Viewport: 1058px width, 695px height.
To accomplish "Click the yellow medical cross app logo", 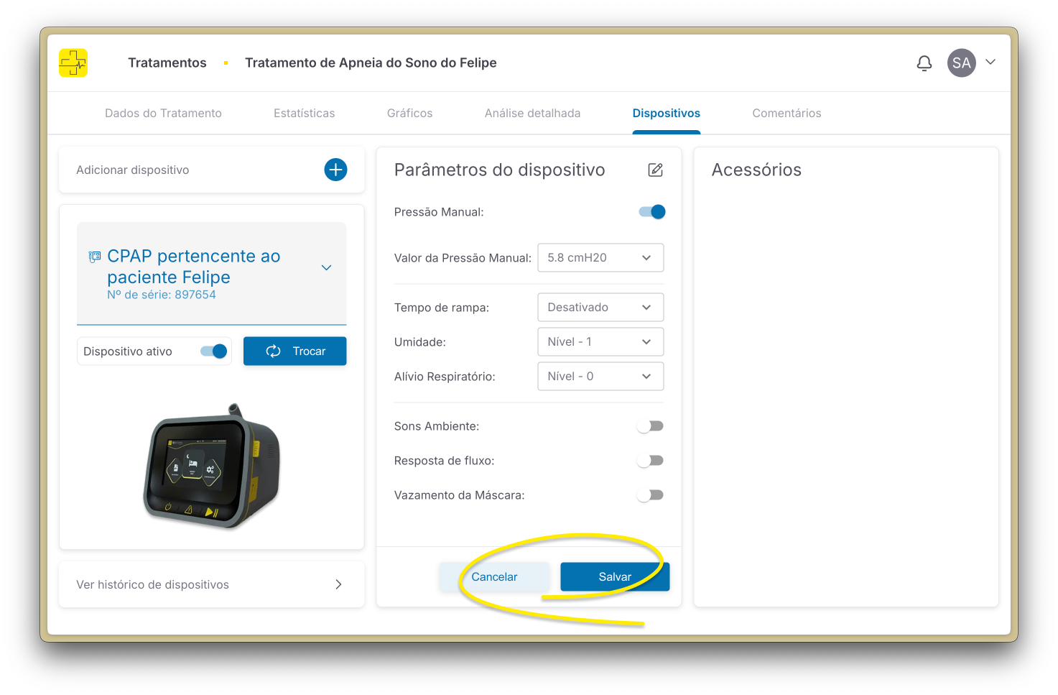I will 73,63.
